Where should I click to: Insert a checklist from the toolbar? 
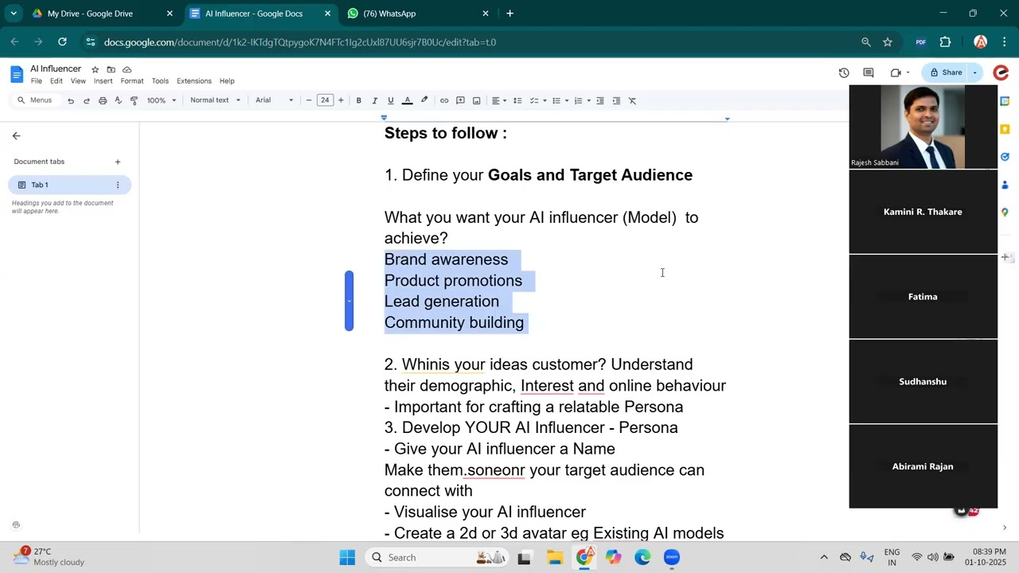pos(535,100)
